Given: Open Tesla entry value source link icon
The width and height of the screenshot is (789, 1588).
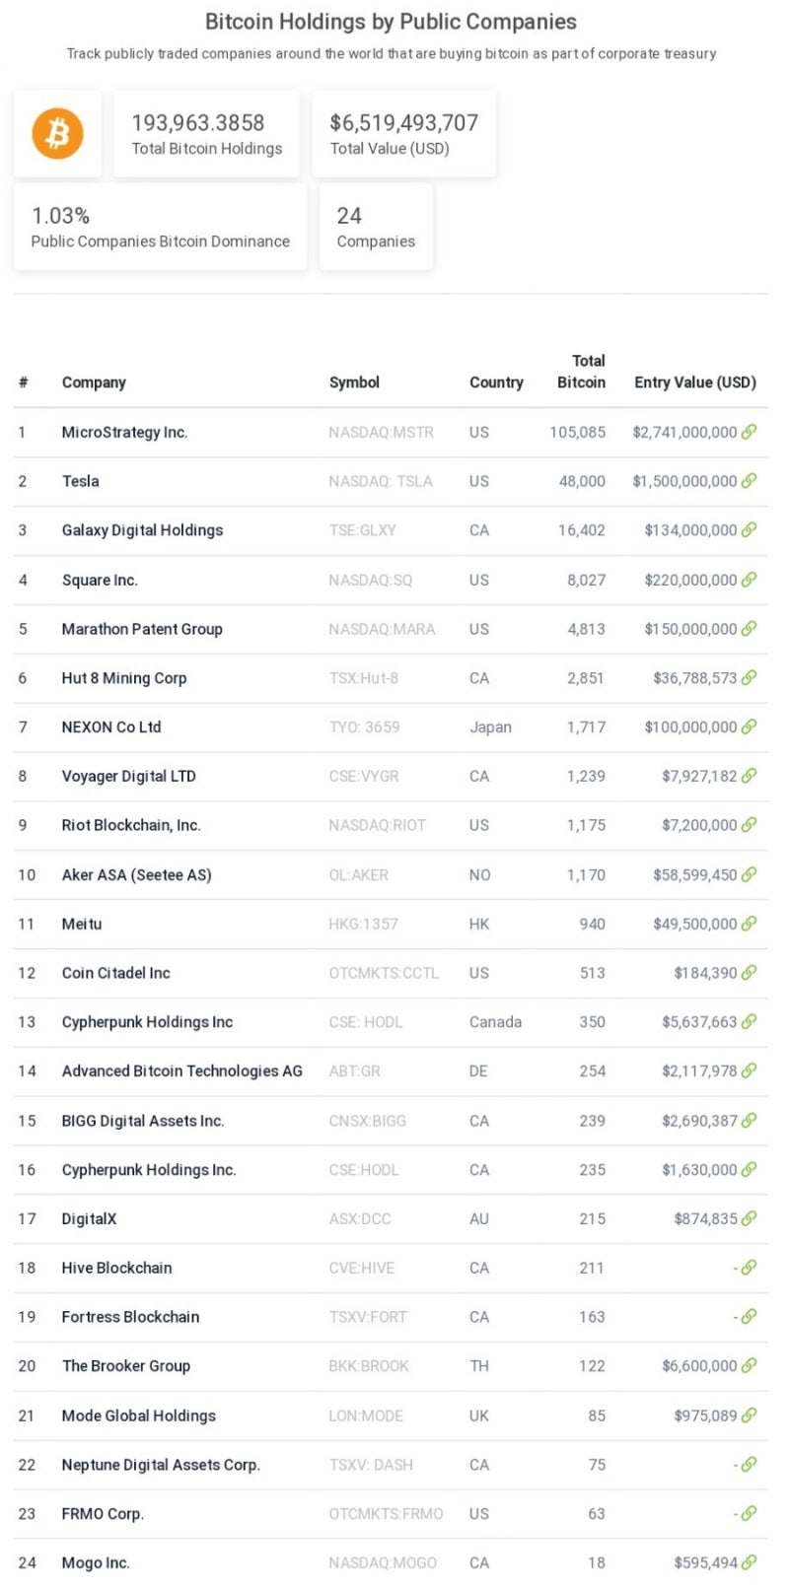Looking at the screenshot, I should (750, 481).
